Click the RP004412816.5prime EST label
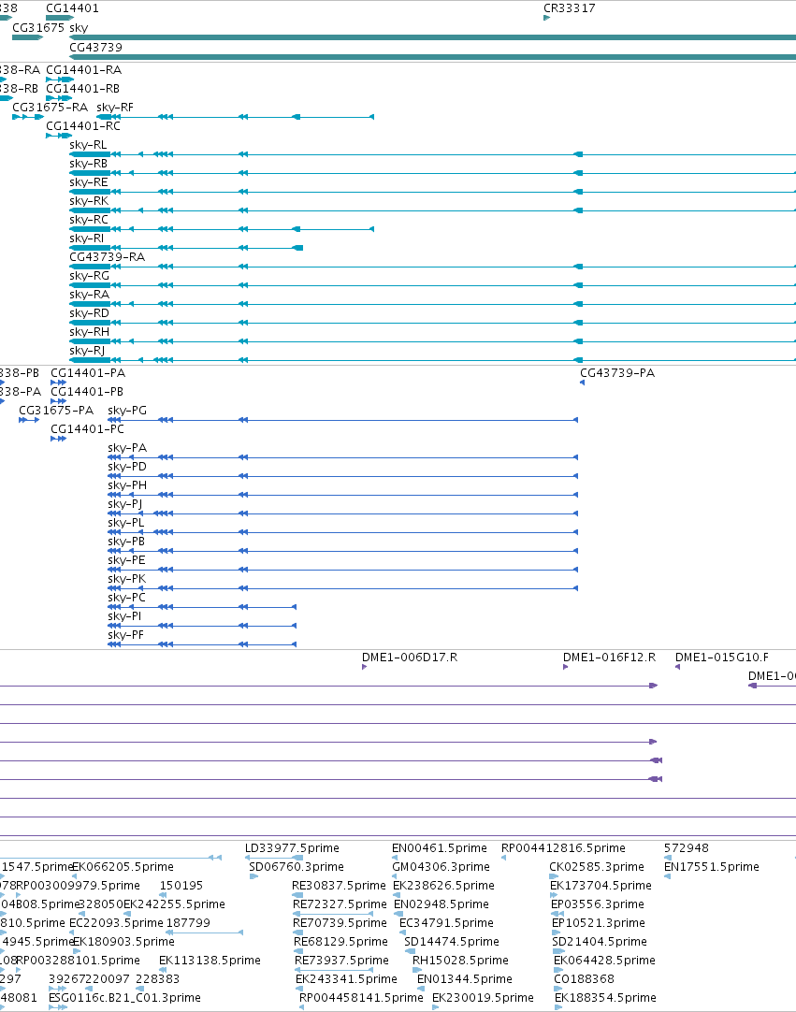Viewport: 796px width, 1012px height. click(564, 848)
